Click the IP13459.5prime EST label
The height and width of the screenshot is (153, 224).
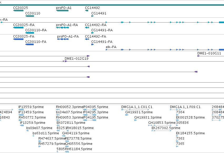31,112
